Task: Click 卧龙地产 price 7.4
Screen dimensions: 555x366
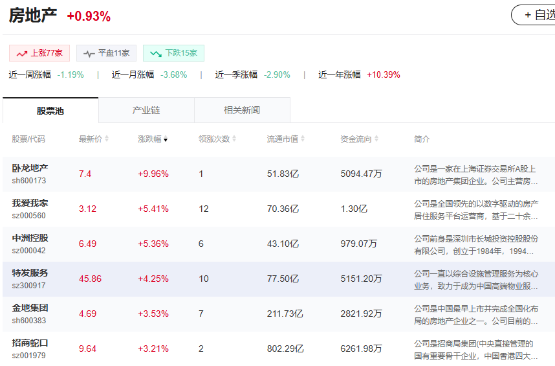Action: 85,174
